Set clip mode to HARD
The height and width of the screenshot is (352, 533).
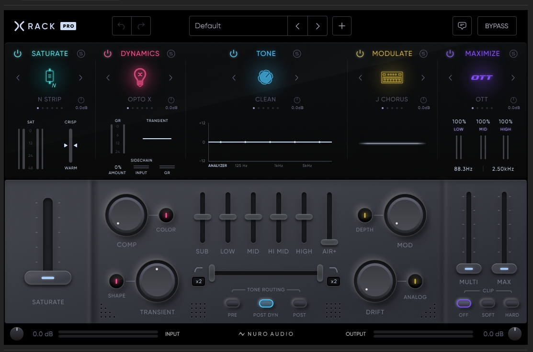point(511,303)
